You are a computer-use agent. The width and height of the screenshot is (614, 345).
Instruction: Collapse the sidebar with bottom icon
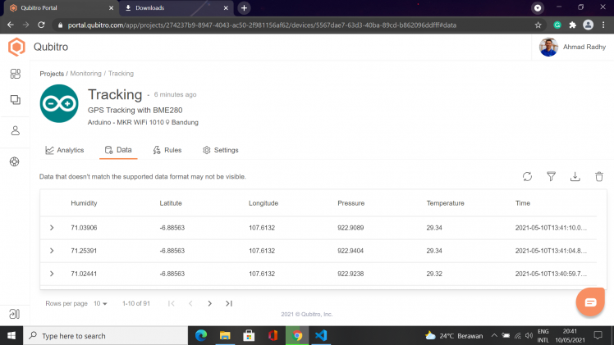click(x=15, y=314)
